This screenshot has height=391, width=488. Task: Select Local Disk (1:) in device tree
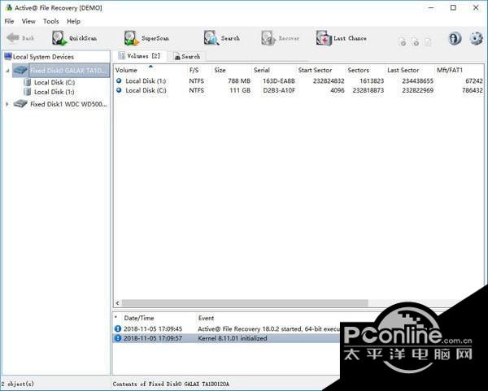coord(54,92)
